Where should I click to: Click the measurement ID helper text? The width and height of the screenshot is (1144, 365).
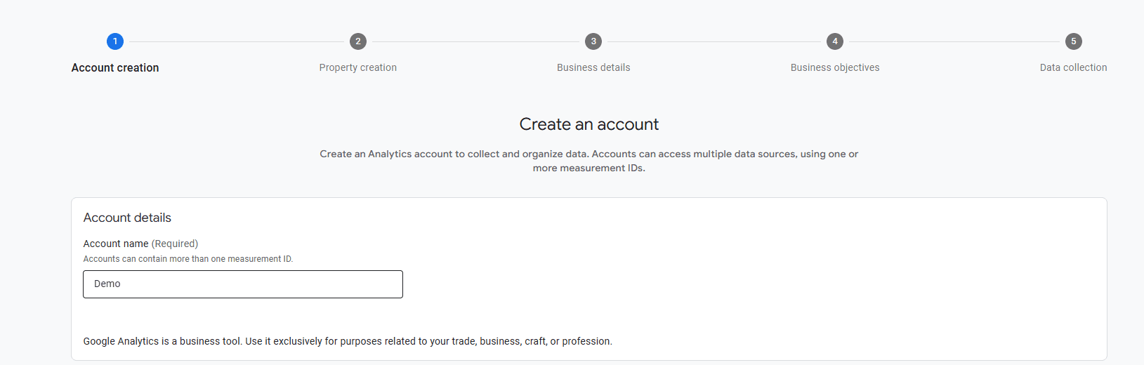coord(188,259)
